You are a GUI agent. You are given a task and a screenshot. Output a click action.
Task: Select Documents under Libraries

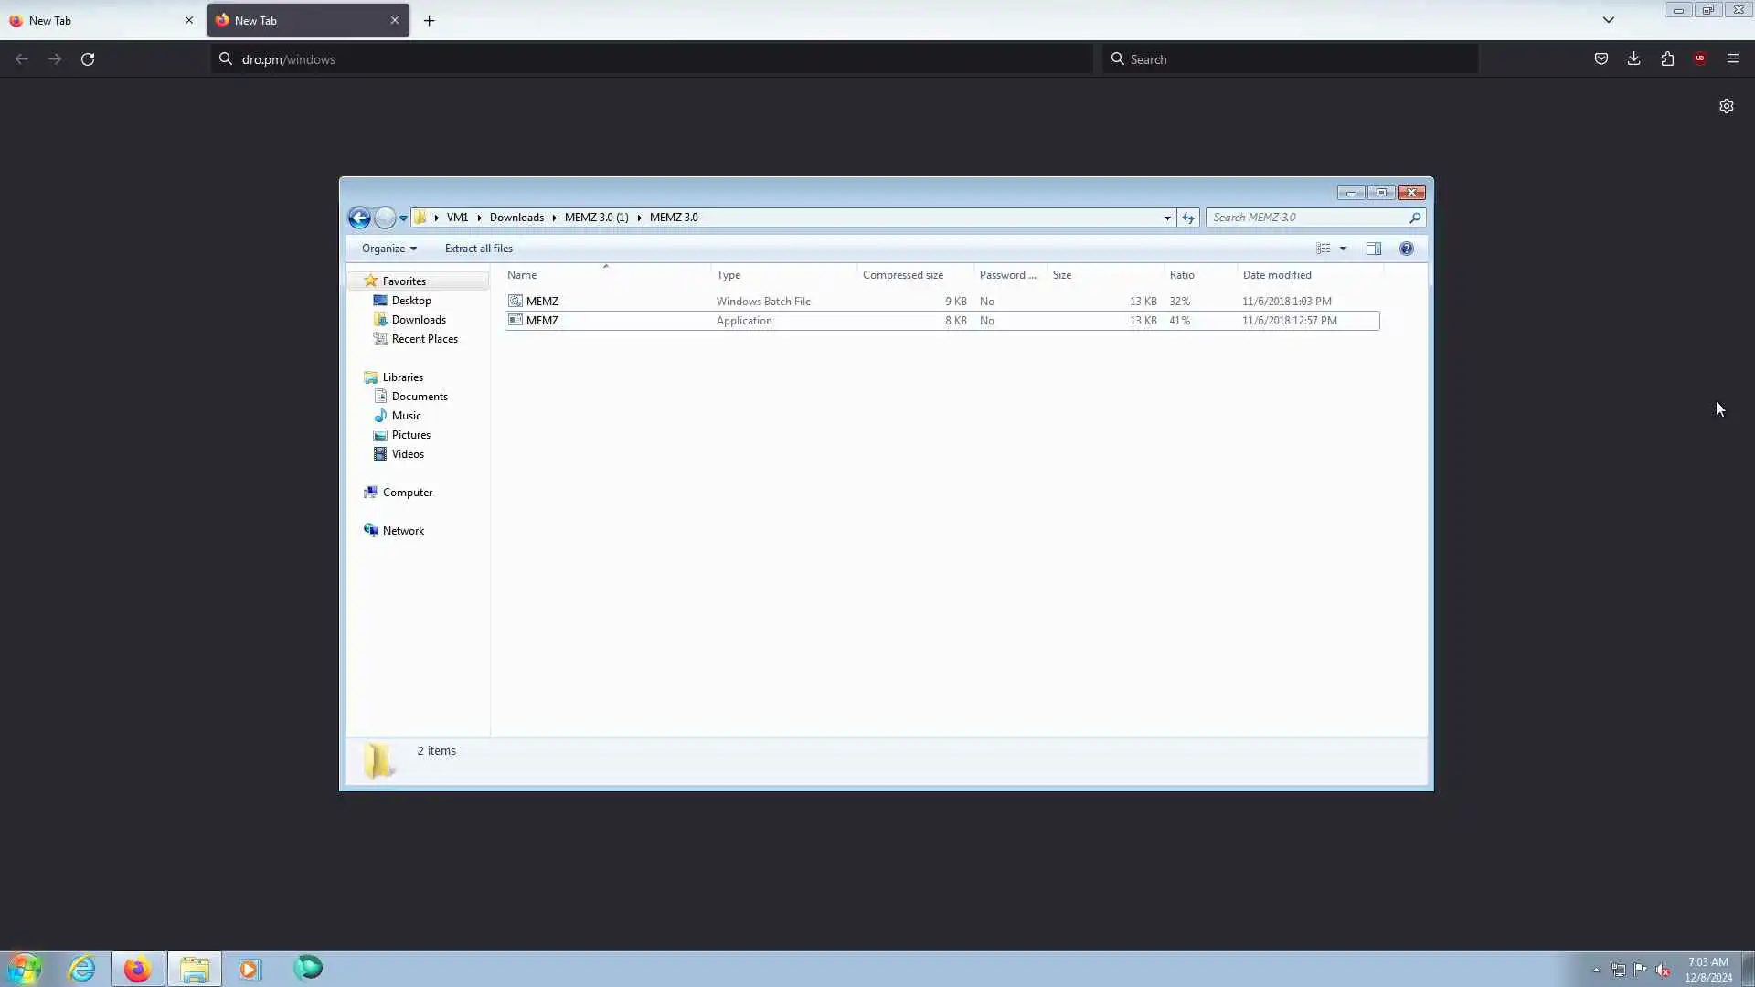[419, 397]
